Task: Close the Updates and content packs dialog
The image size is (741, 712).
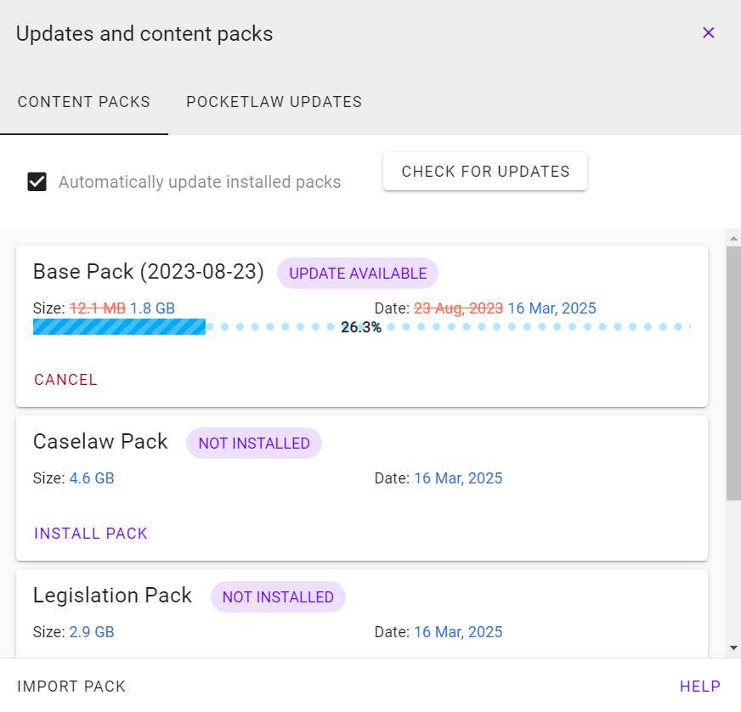Action: point(708,32)
